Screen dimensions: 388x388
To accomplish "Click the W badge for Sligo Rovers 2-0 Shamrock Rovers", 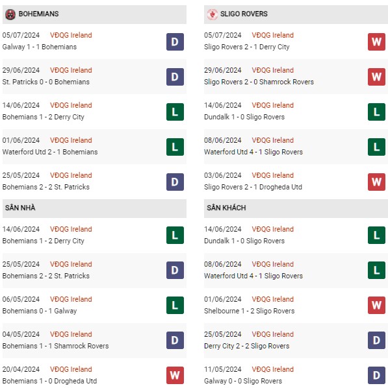I will 376,77.
